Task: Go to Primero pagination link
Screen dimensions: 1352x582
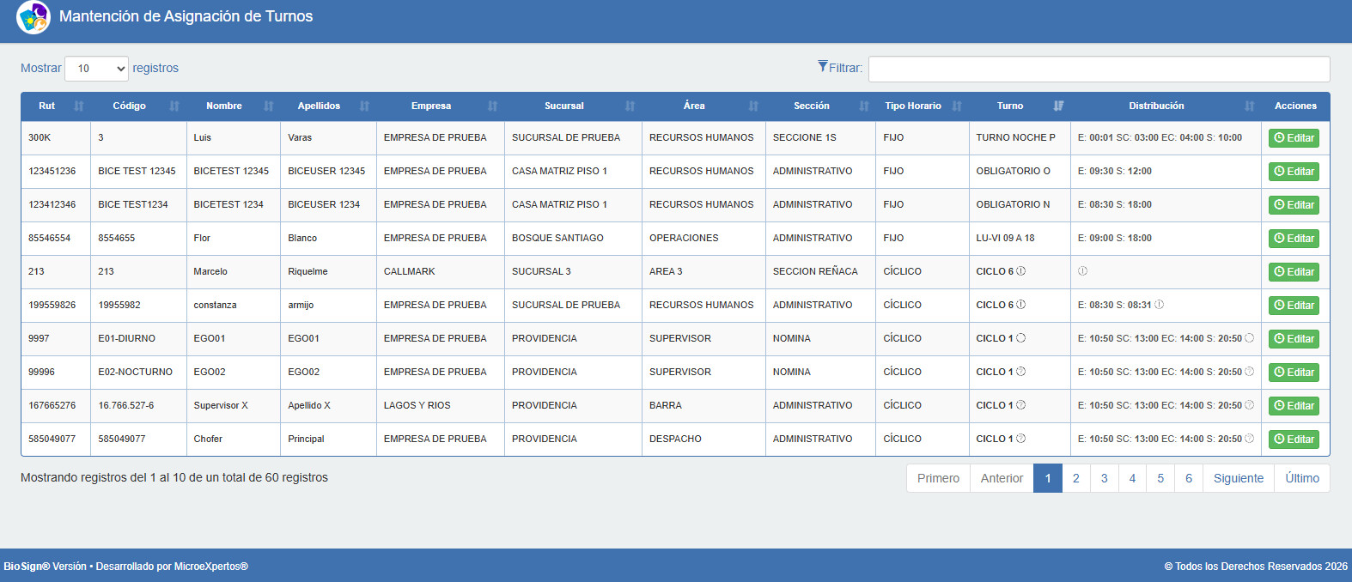Action: point(938,478)
